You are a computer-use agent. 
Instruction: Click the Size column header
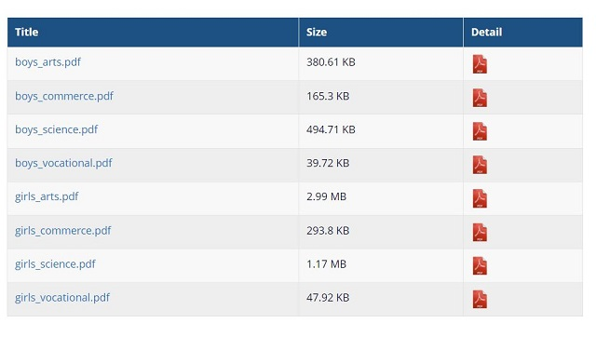click(x=381, y=33)
